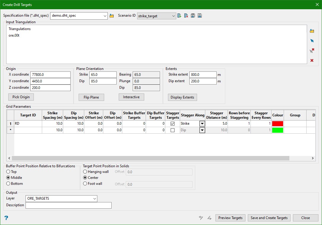
Task: Click the red colour swatch for RD
Action: (x=277, y=124)
